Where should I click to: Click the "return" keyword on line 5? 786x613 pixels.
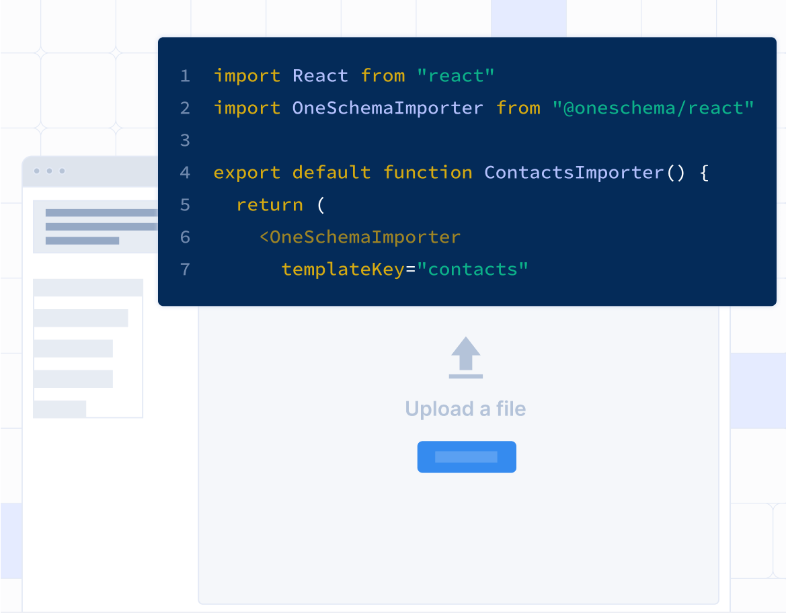270,205
